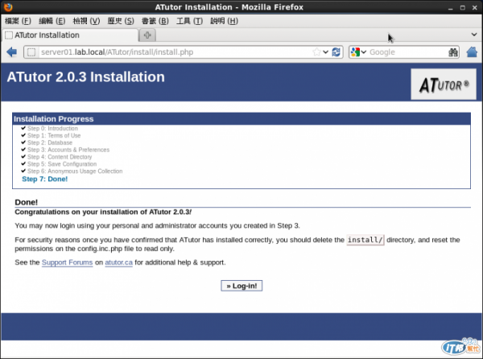Open the 工具 (T) menu
The image size is (483, 359).
point(189,21)
